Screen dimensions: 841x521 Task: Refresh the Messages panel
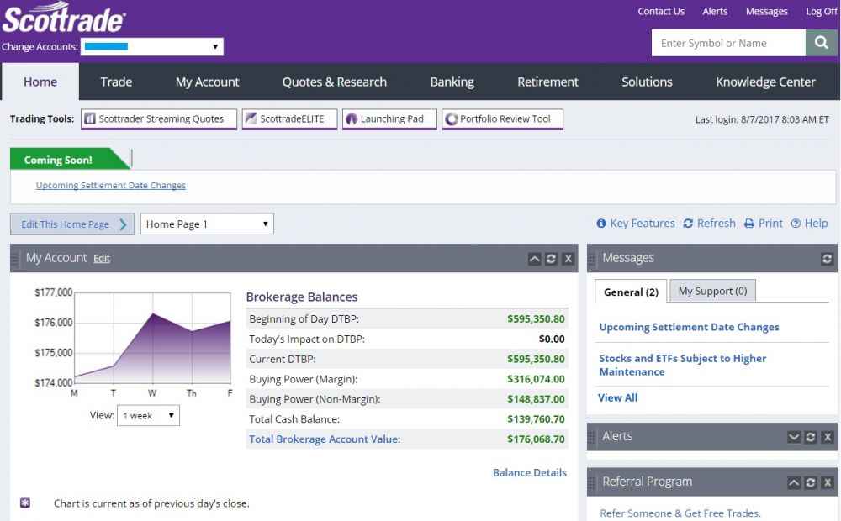tap(827, 259)
